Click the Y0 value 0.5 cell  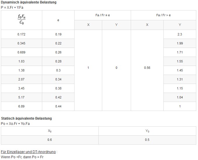[147, 140]
